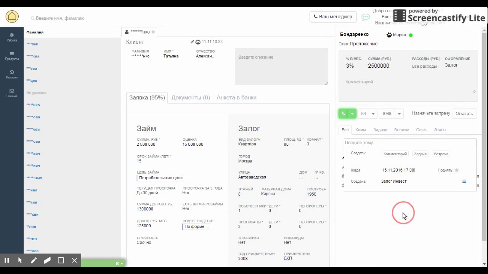Select the Встречи activity tab
The image size is (488, 274).
coord(401,130)
